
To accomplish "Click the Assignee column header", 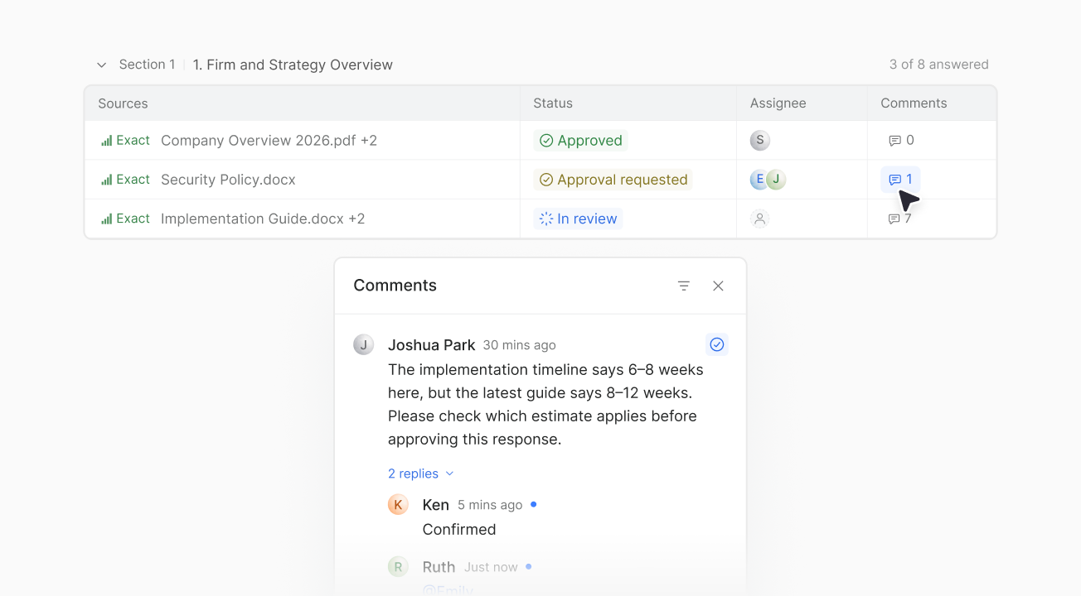I will 778,103.
